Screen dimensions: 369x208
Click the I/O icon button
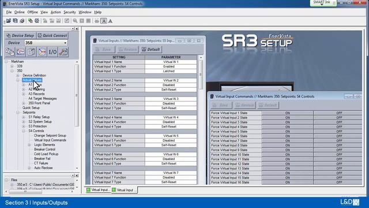pyautogui.click(x=52, y=51)
